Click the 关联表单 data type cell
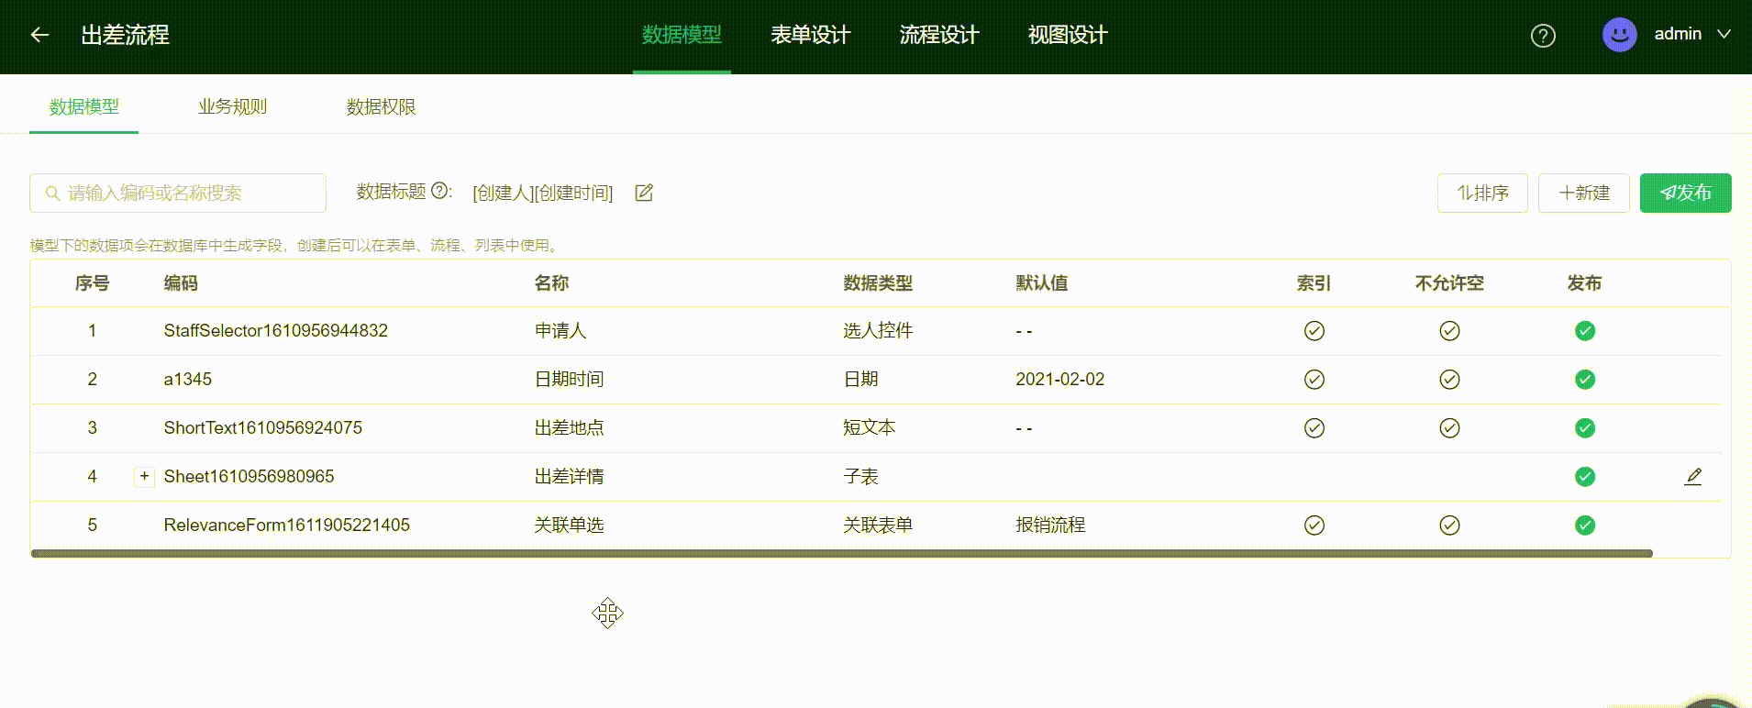This screenshot has width=1752, height=708. [878, 525]
